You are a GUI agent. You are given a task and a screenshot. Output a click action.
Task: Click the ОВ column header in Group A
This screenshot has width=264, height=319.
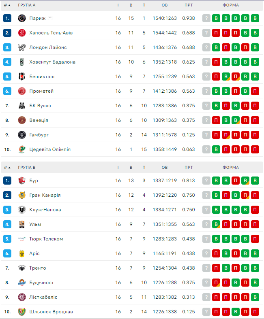(165, 5)
